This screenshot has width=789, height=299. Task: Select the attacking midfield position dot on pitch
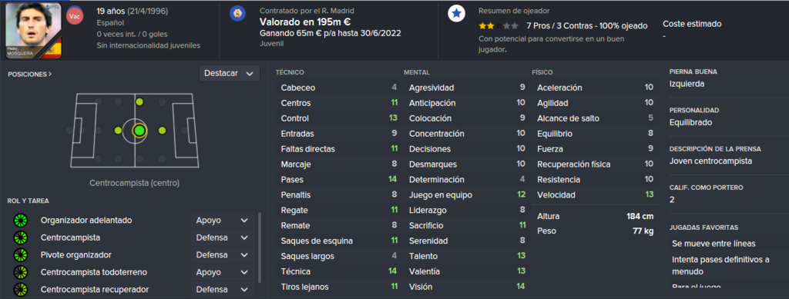pos(162,131)
